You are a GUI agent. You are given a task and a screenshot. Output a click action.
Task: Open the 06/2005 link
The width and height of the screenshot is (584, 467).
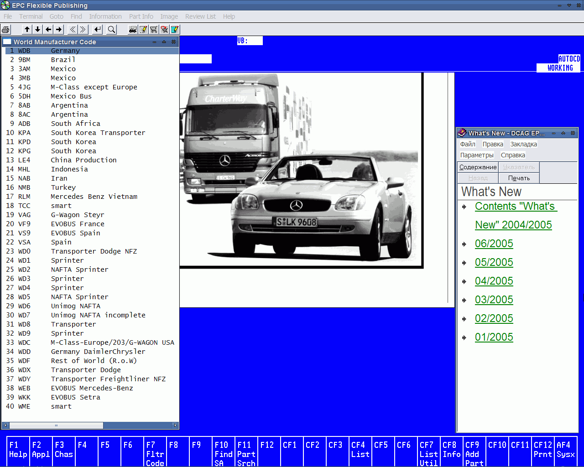pos(494,244)
